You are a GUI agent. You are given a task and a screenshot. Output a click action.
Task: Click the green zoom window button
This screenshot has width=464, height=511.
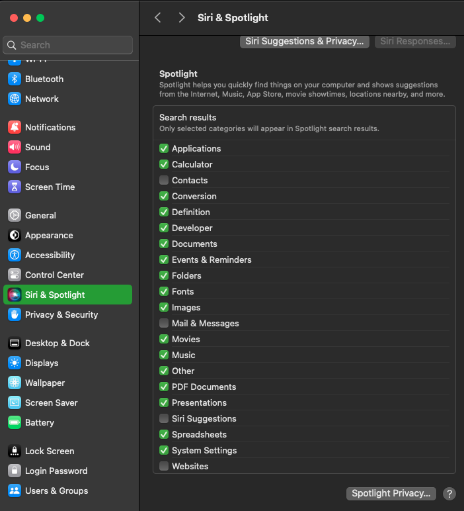(x=40, y=18)
